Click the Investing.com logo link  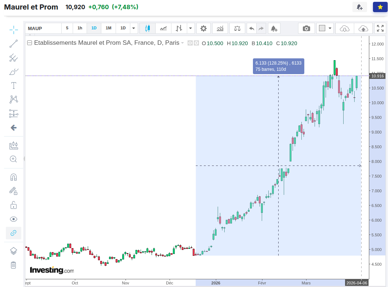coord(52,270)
